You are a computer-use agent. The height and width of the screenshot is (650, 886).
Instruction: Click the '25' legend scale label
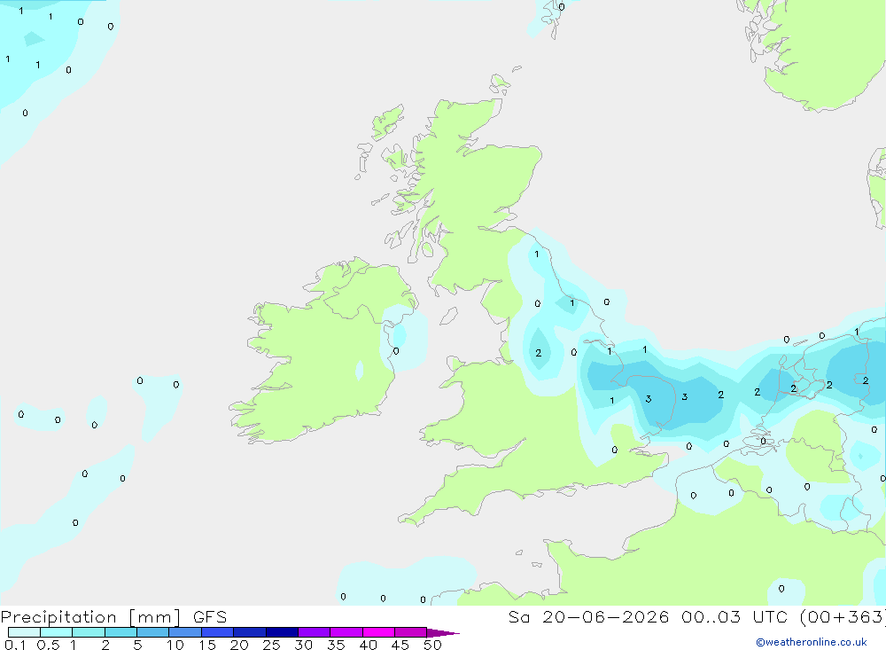coord(271,645)
